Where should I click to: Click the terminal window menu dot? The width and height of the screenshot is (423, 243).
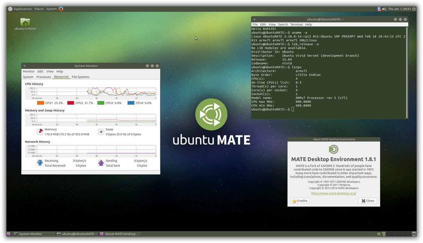254,20
